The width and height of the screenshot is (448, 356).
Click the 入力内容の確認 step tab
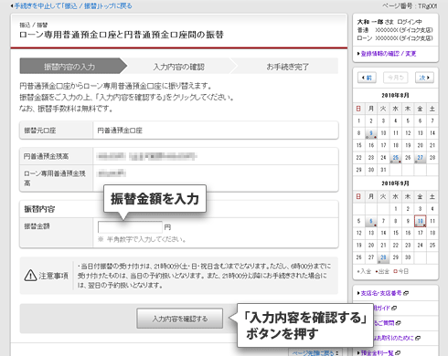(178, 67)
